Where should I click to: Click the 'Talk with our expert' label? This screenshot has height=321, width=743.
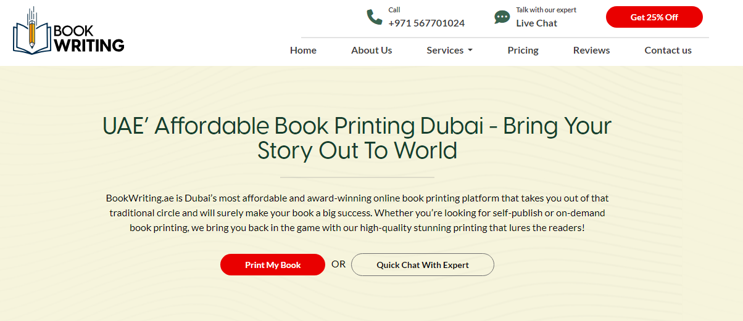coord(546,10)
